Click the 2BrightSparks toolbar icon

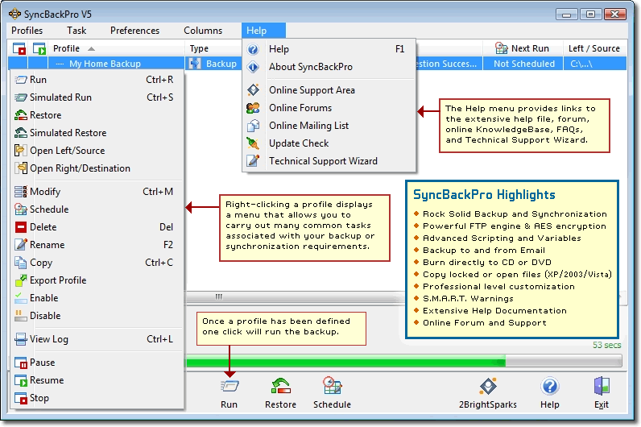(x=488, y=386)
